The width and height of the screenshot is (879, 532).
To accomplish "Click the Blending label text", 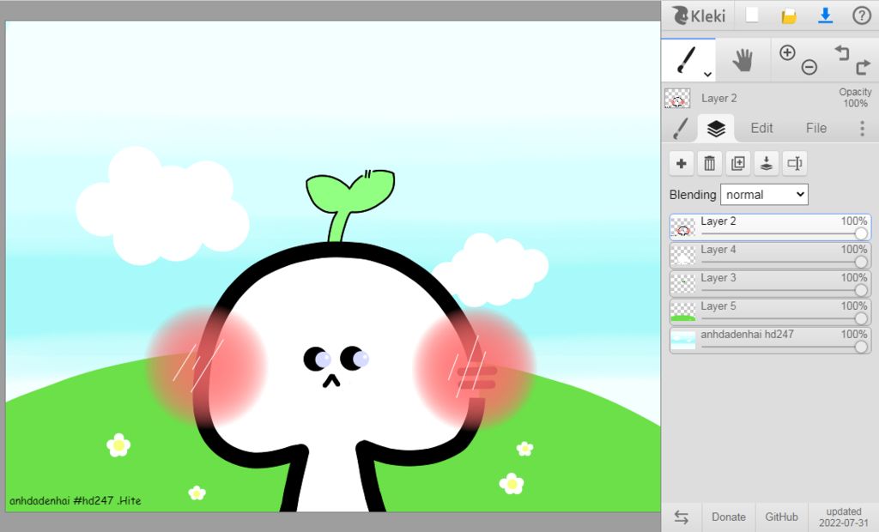I will (x=693, y=195).
